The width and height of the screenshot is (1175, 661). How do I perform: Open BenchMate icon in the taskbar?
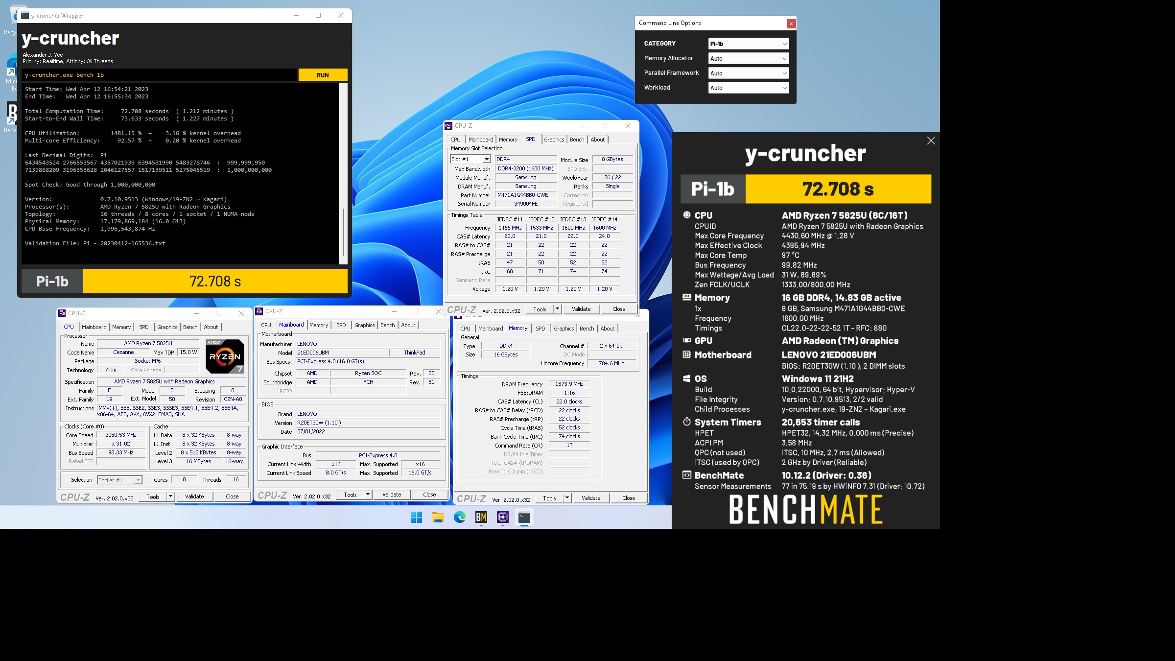[x=481, y=517]
